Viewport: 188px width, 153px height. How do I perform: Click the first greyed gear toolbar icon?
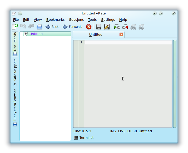(x=133, y=27)
